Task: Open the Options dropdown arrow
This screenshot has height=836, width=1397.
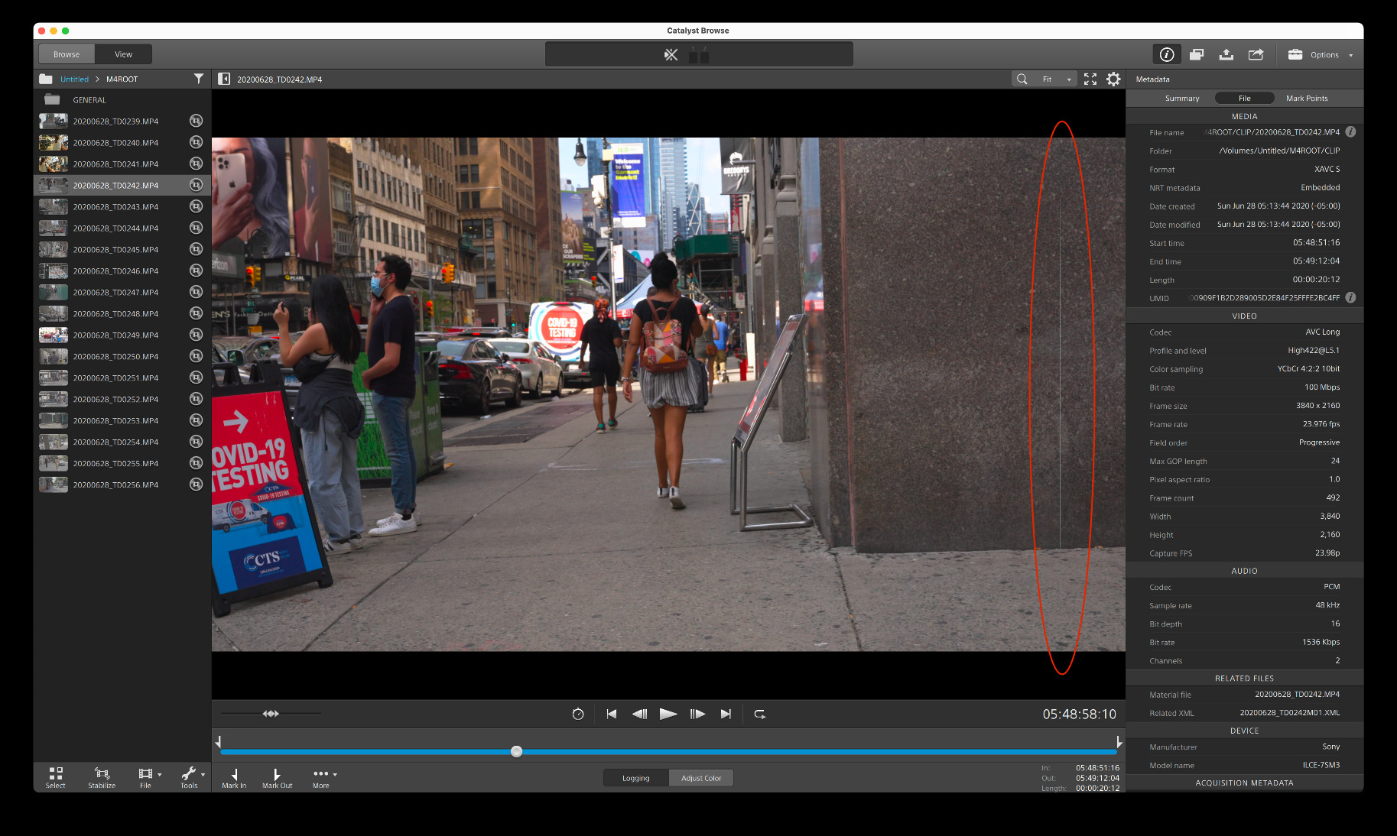Action: [1350, 54]
